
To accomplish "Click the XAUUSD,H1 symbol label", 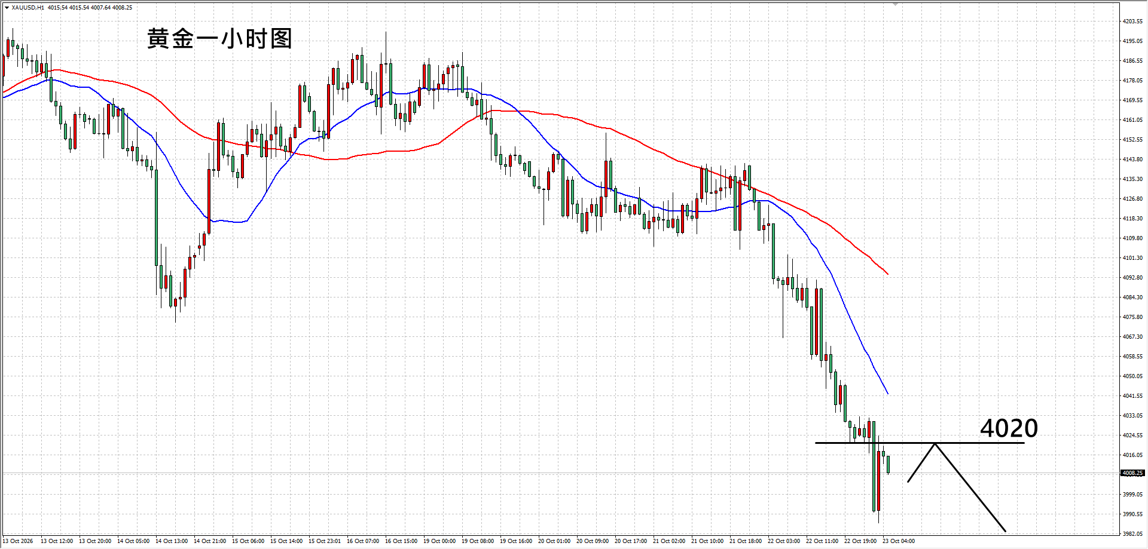I will [x=28, y=8].
